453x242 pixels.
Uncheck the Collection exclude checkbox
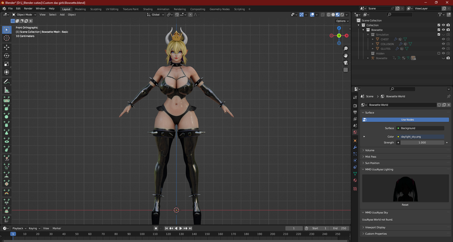[x=439, y=26]
